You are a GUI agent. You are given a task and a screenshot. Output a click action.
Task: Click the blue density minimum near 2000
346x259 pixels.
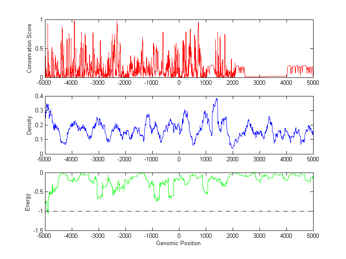click(x=233, y=147)
